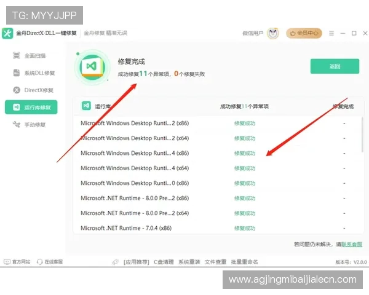Maximize the window
The width and height of the screenshot is (369, 295).
click(x=354, y=33)
